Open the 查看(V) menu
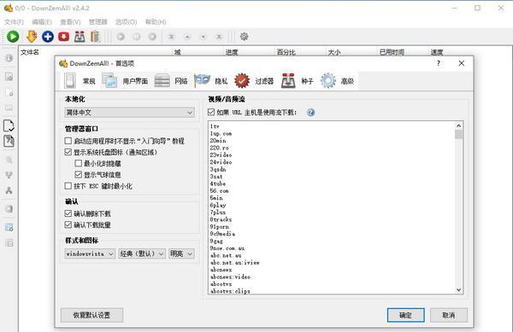This screenshot has height=332, width=513. [70, 22]
